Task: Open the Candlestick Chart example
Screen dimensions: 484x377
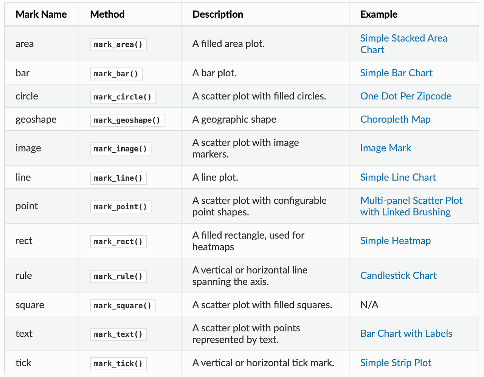Action: pos(398,276)
